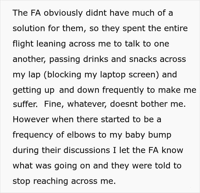200x193 pixels.
Task: Click the word "drinks" in the paragraph
Action: [96, 59]
